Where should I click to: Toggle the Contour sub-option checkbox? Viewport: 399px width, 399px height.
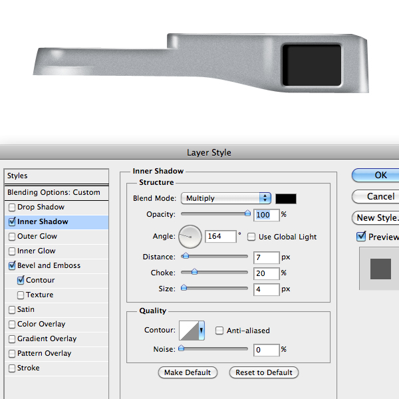[21, 281]
